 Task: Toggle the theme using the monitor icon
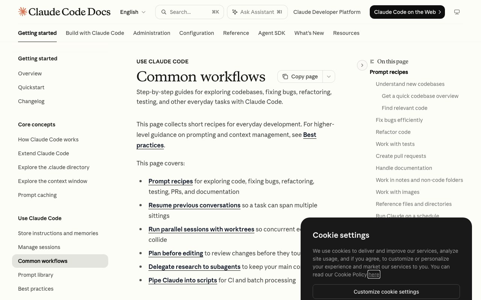(x=457, y=12)
